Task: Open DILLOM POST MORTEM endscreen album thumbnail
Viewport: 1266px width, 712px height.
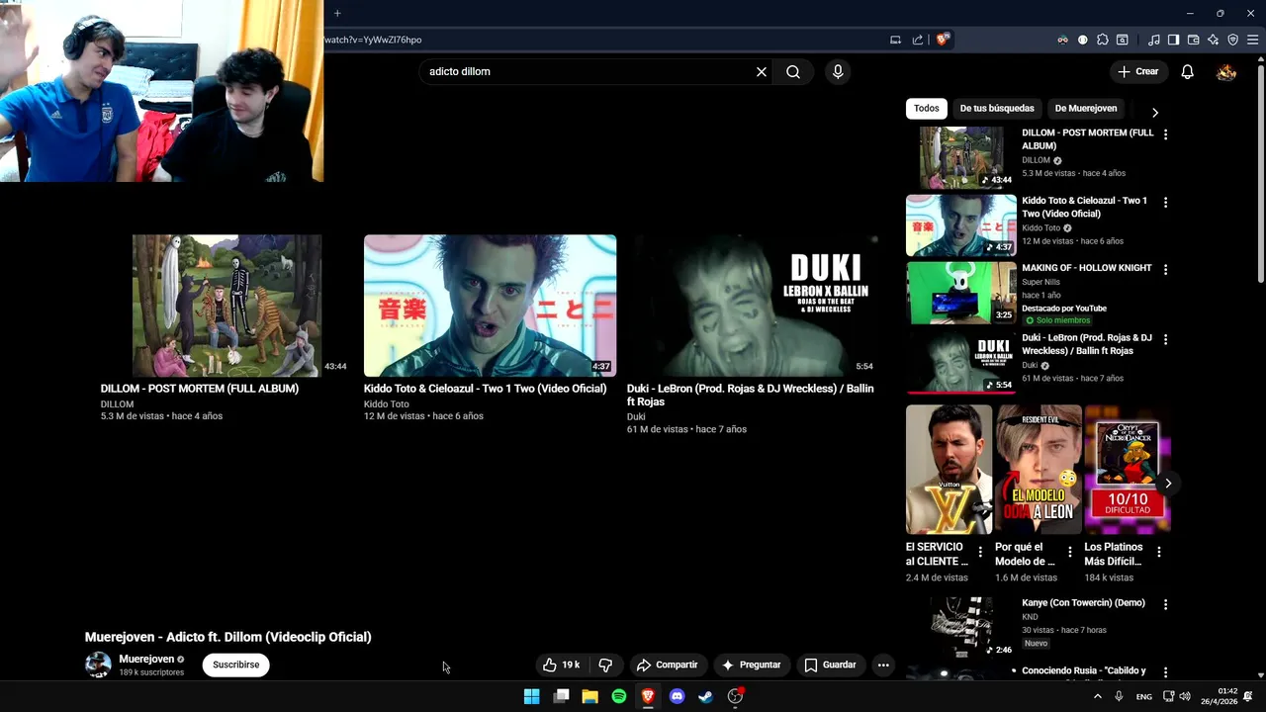Action: coord(226,306)
